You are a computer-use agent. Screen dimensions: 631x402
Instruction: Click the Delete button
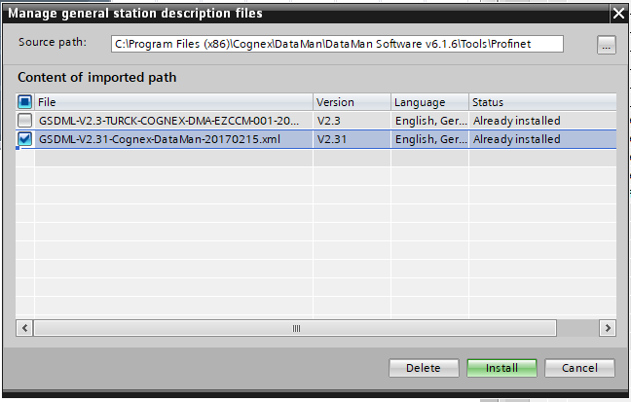point(424,368)
